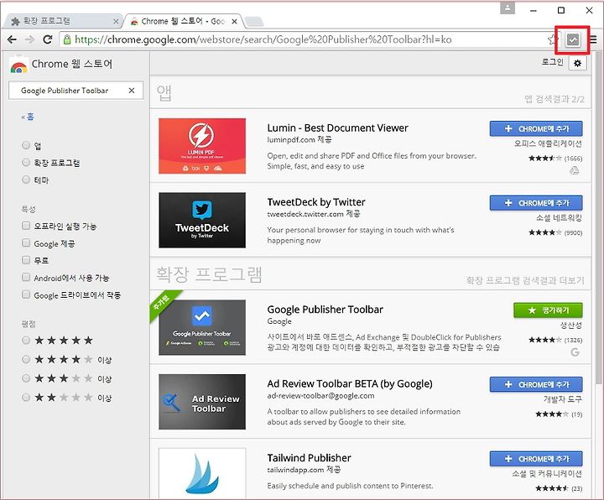Enable the 무료 checkbox
This screenshot has height=500, width=604.
[x=26, y=259]
